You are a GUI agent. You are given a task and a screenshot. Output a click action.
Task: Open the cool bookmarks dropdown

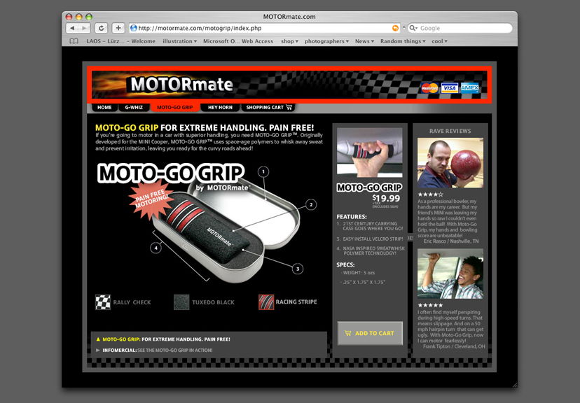point(439,41)
